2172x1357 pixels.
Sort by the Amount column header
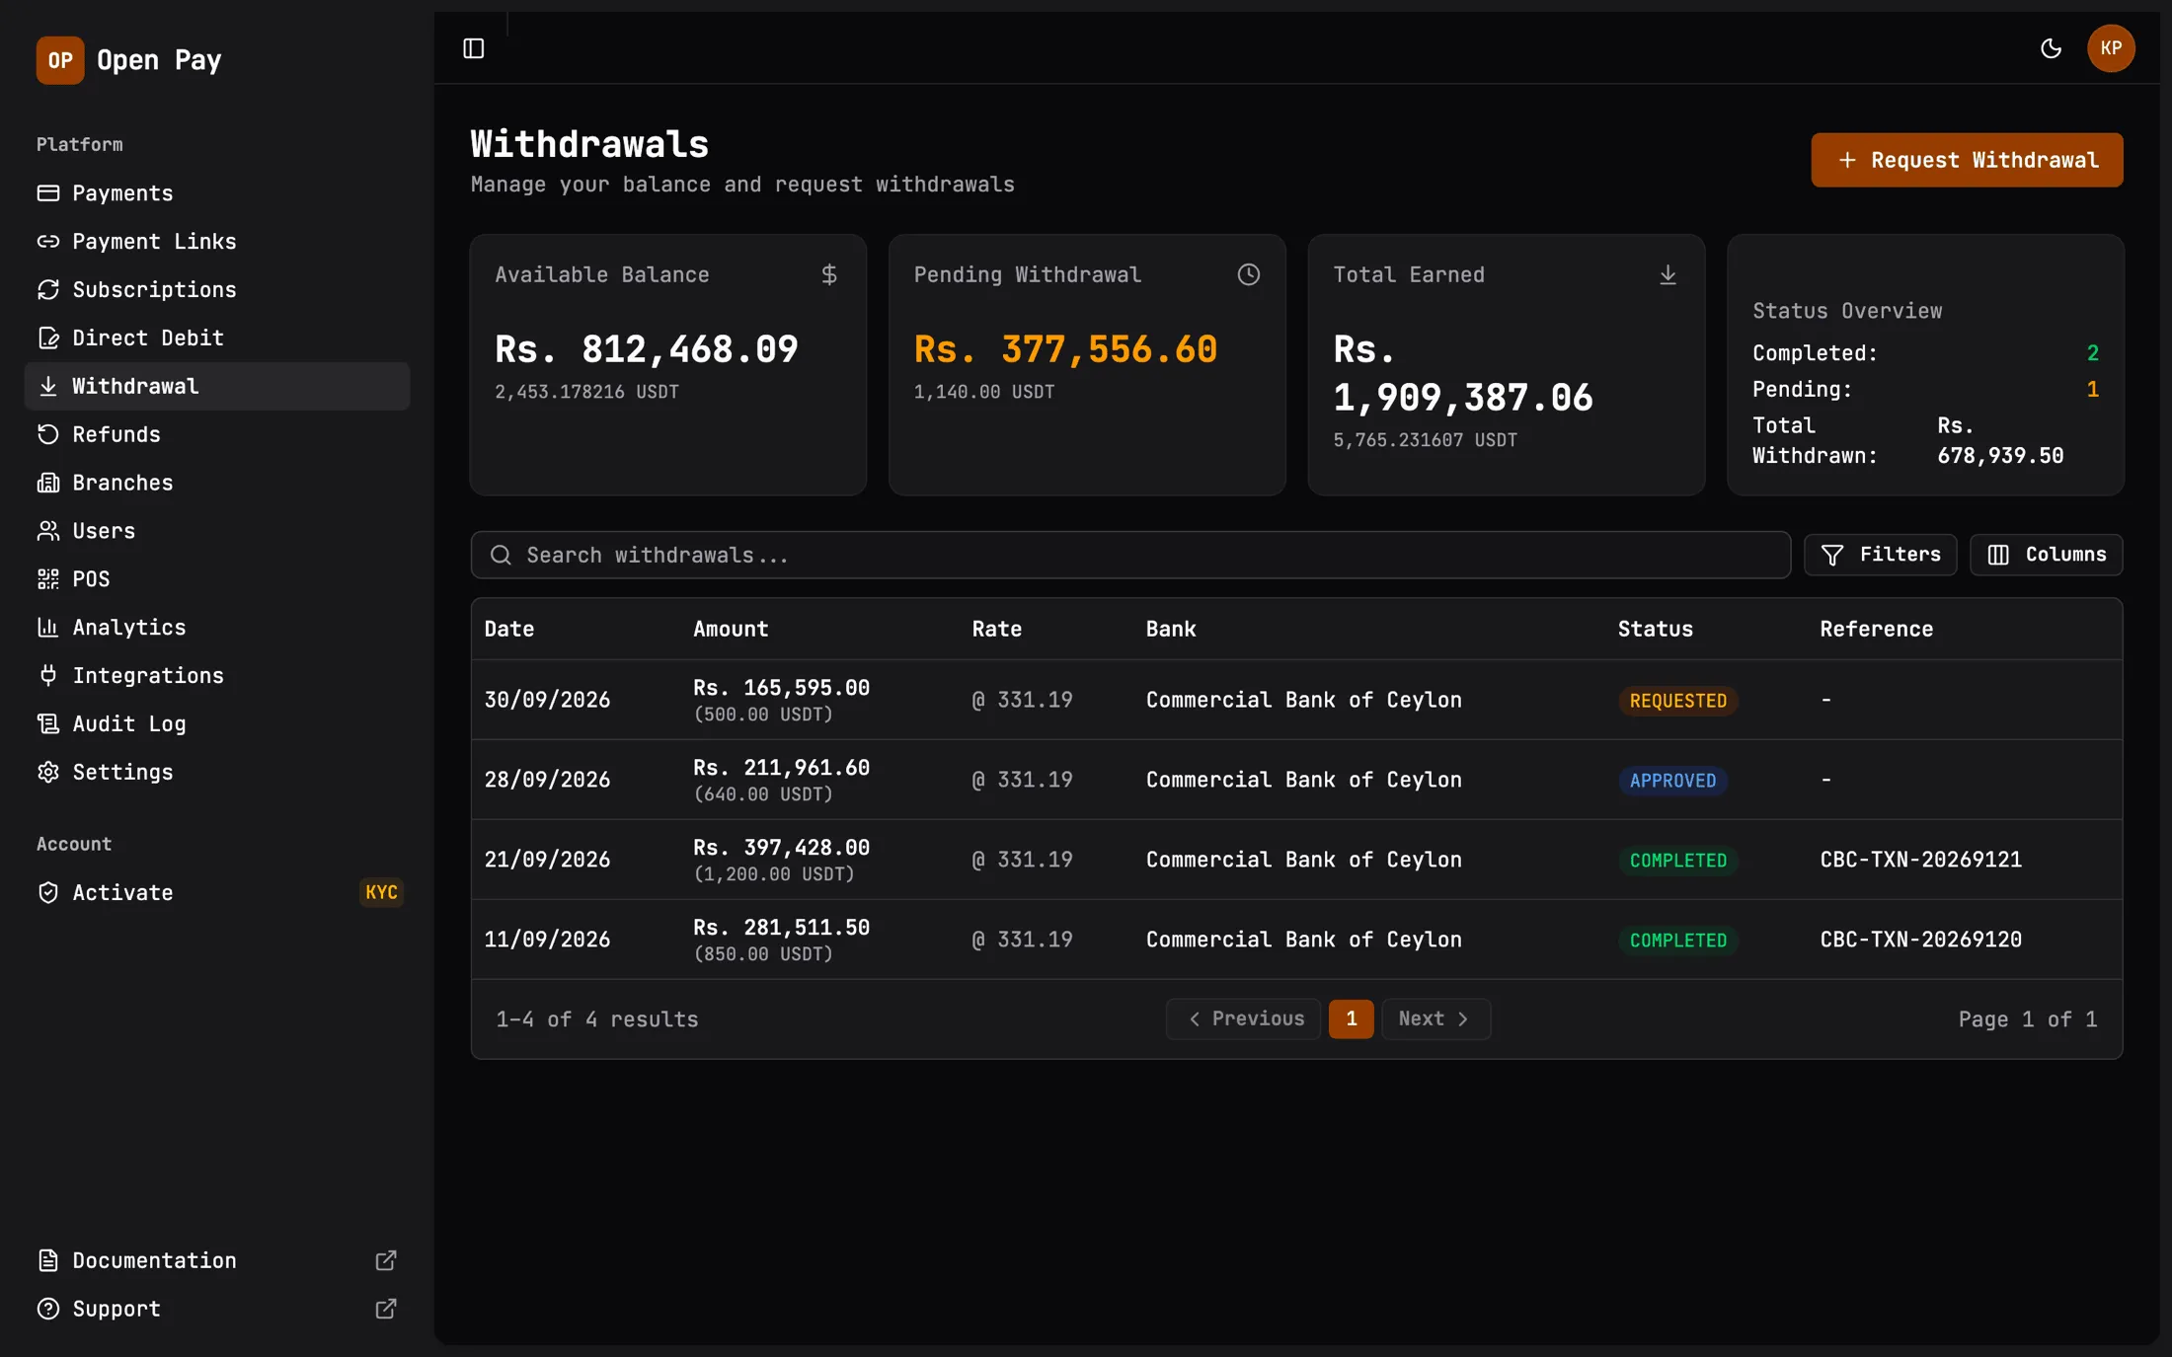coord(731,629)
